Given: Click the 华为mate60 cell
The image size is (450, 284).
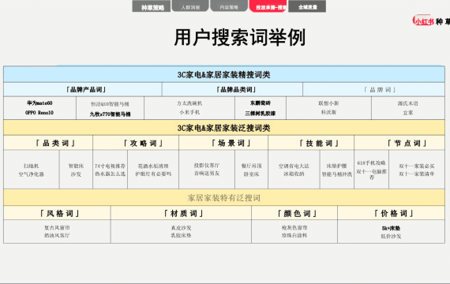Looking at the screenshot, I should 40,103.
